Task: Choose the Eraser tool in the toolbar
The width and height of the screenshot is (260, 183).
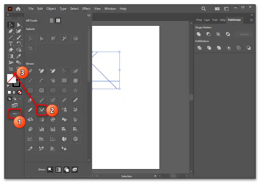Action: pyautogui.click(x=11, y=50)
